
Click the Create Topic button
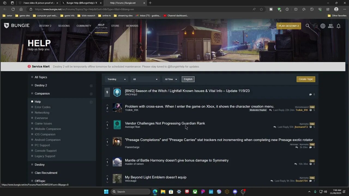(306, 79)
